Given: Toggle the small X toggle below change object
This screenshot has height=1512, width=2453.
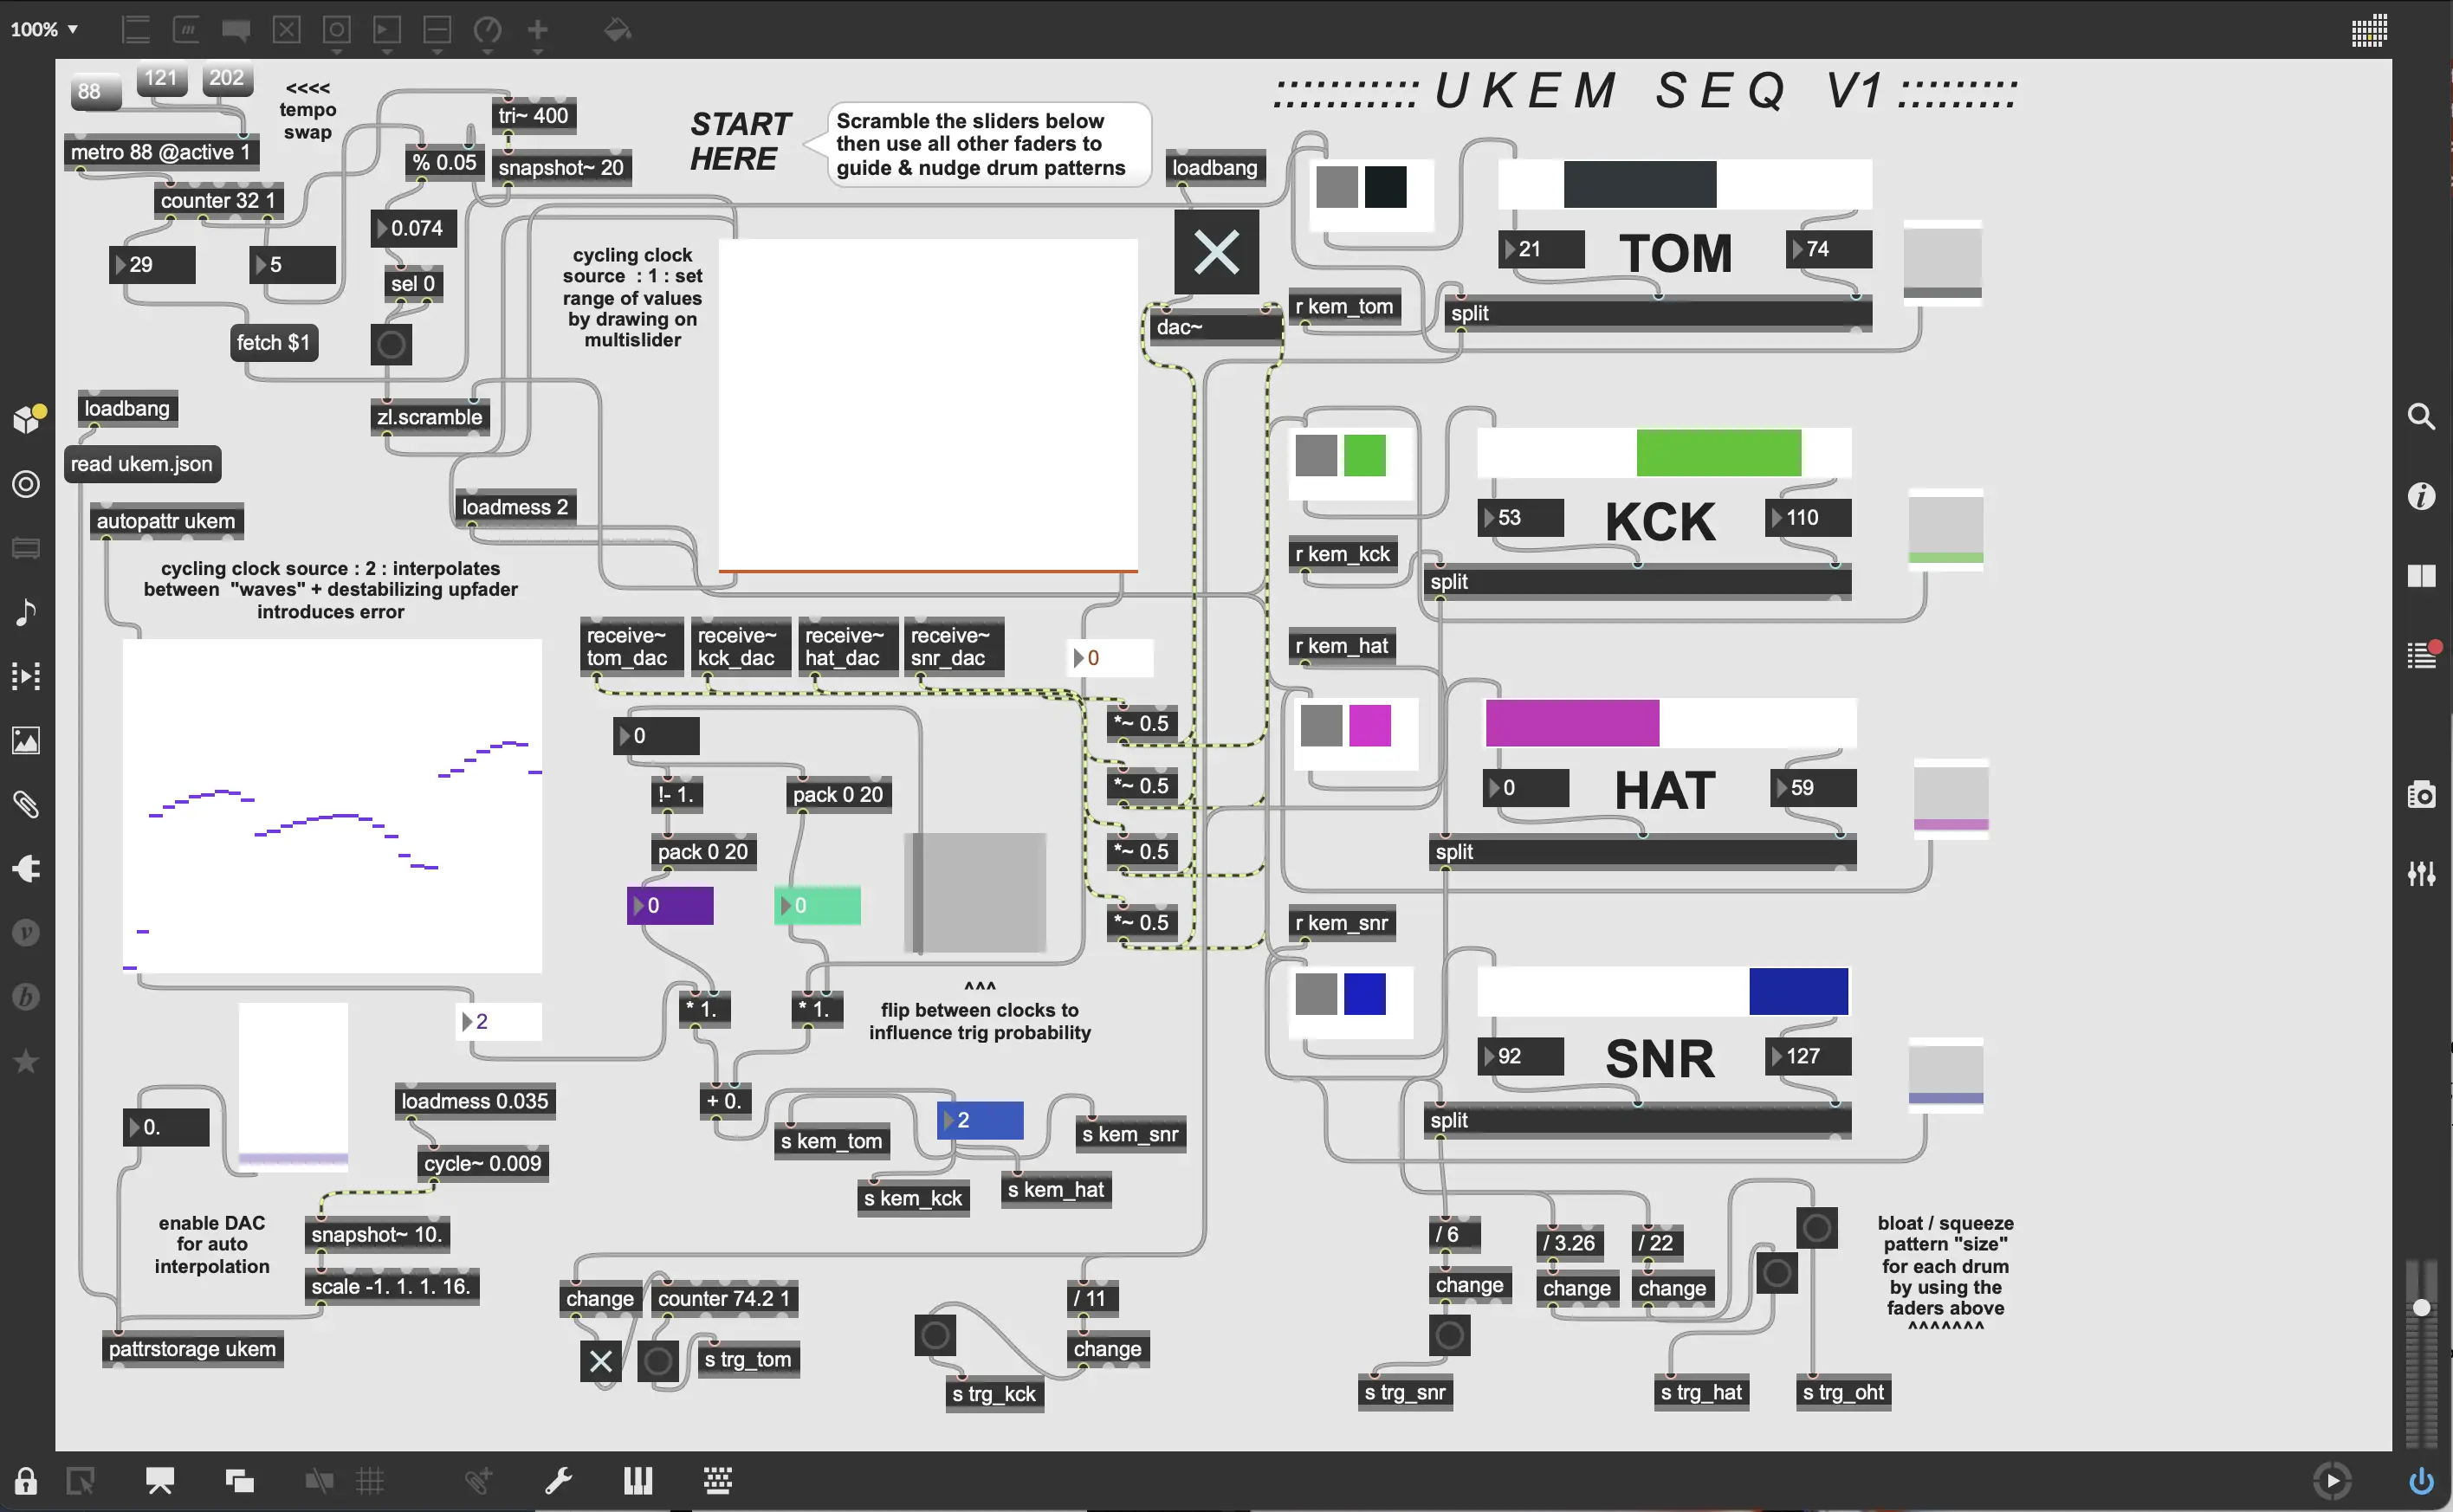Looking at the screenshot, I should [600, 1361].
